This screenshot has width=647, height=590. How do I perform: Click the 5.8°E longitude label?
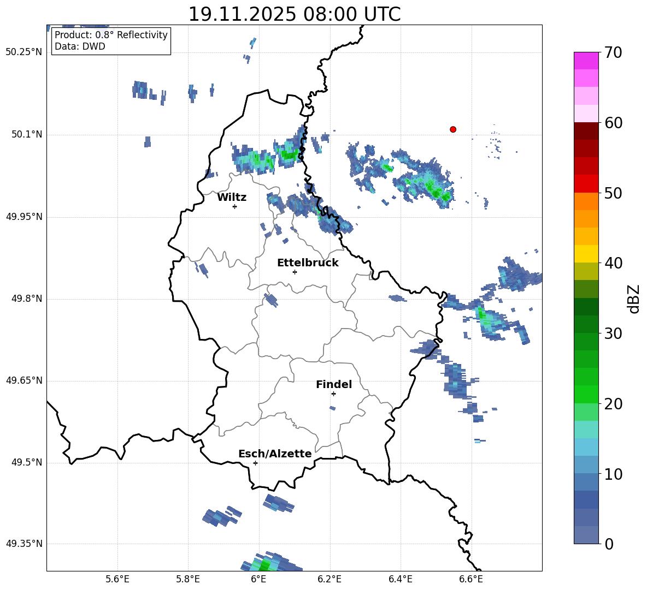[x=188, y=579]
